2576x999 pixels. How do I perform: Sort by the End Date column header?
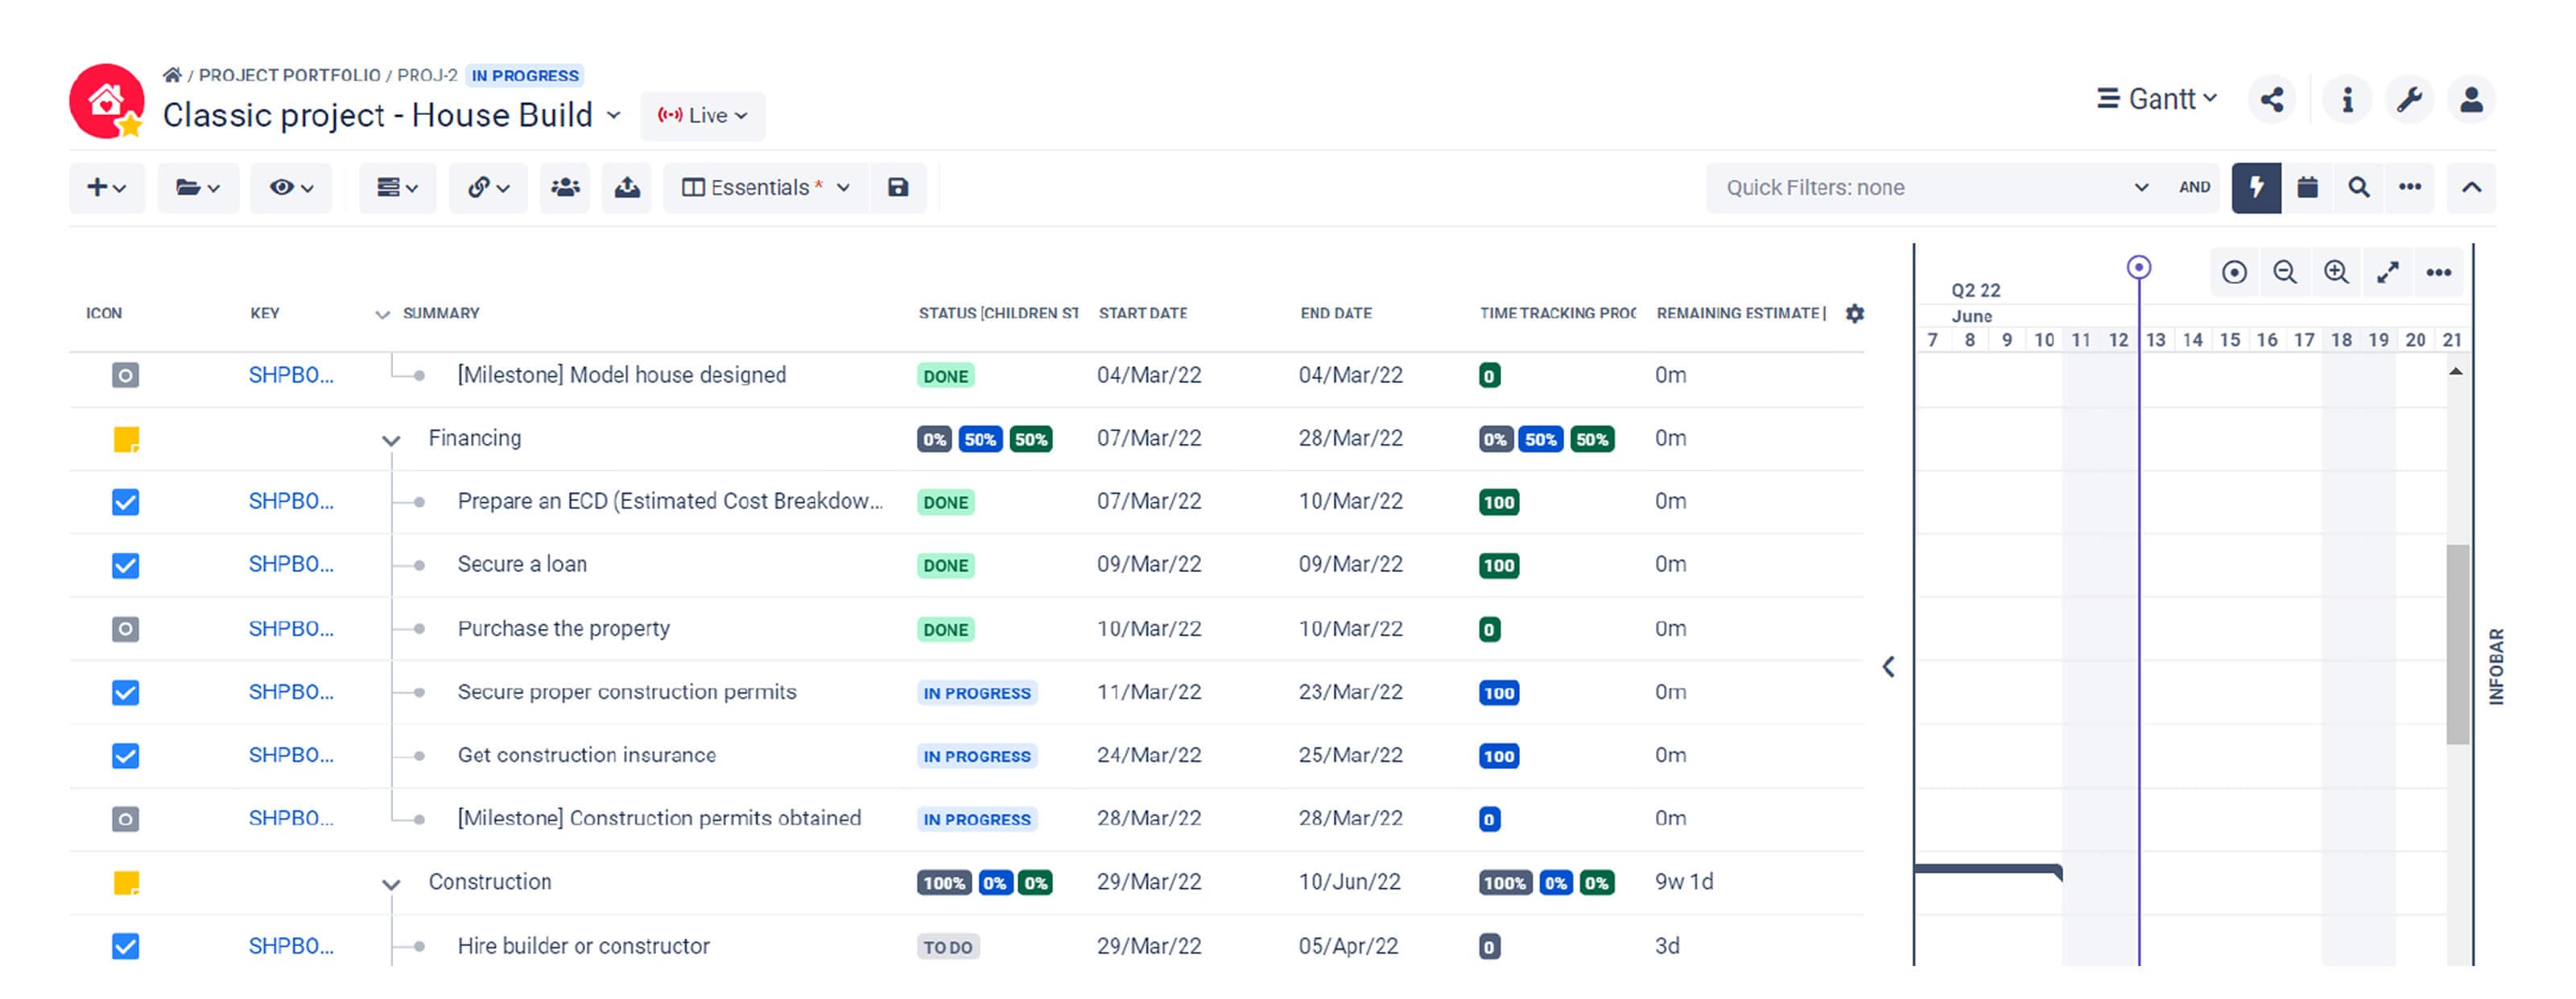pyautogui.click(x=1336, y=314)
